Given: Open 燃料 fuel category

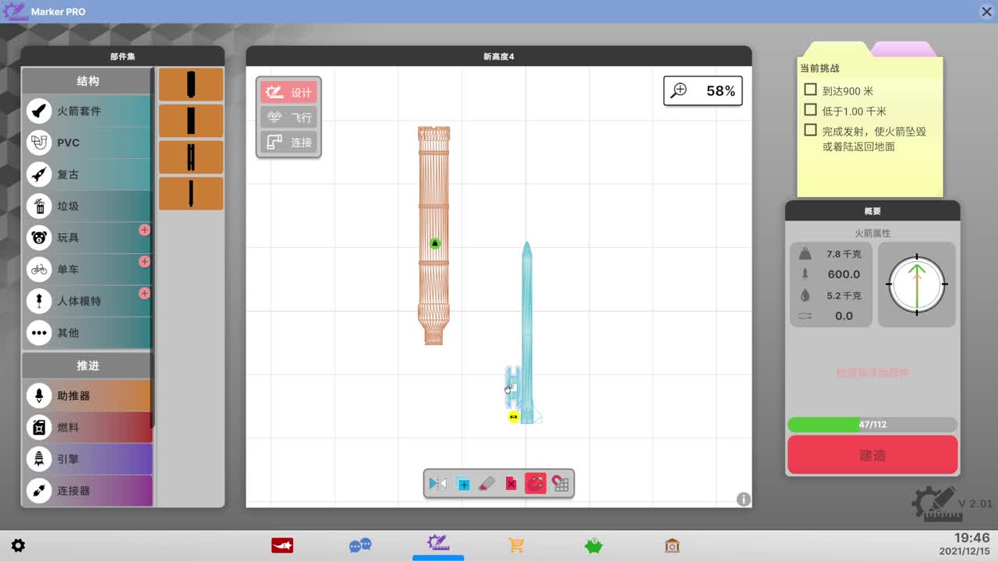Looking at the screenshot, I should point(87,428).
